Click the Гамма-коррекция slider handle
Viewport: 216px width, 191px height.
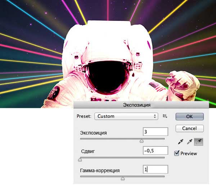tap(123, 178)
